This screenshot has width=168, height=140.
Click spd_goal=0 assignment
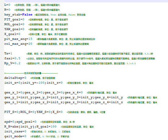[26, 122]
